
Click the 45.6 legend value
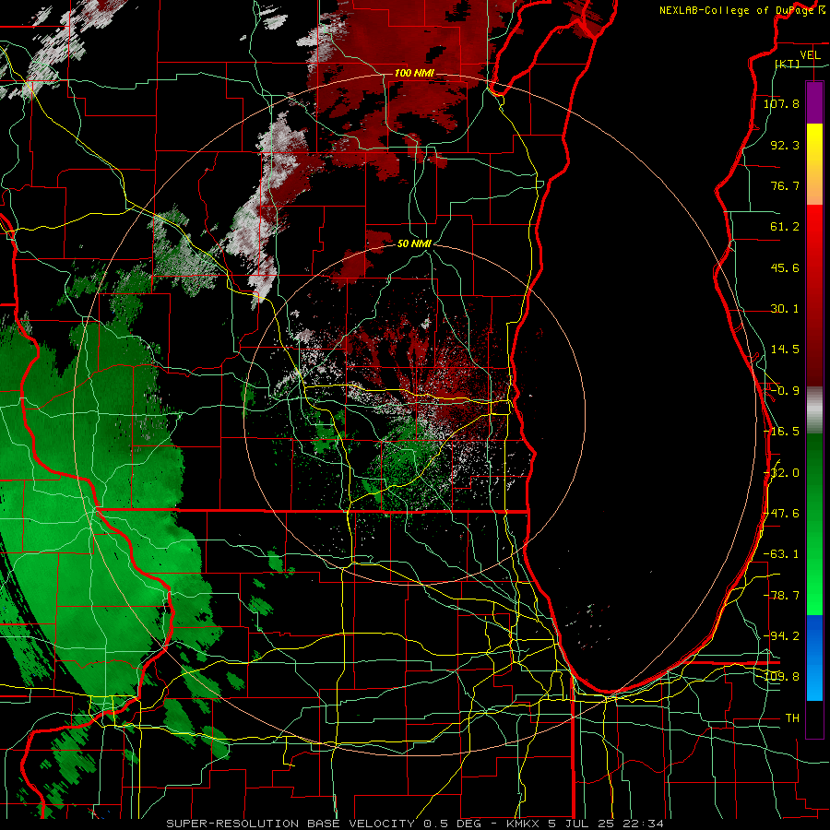pyautogui.click(x=785, y=267)
